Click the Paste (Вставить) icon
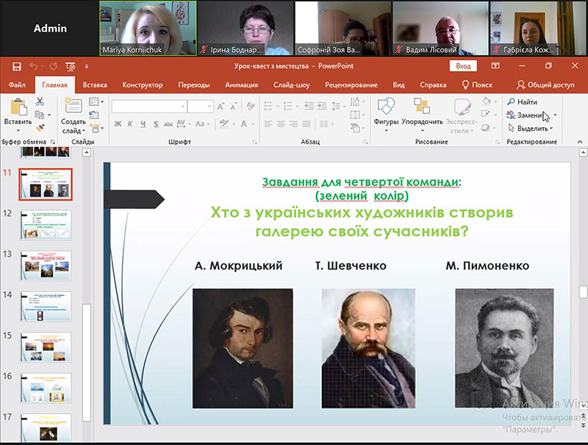The image size is (588, 445). pyautogui.click(x=18, y=107)
